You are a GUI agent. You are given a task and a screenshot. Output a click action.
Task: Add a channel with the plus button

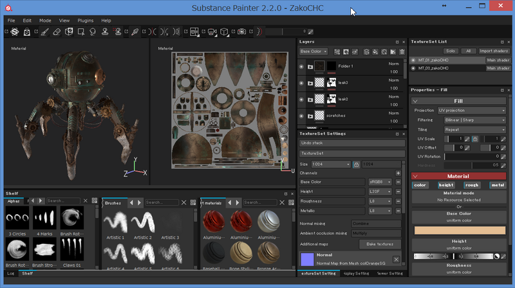tap(398, 173)
